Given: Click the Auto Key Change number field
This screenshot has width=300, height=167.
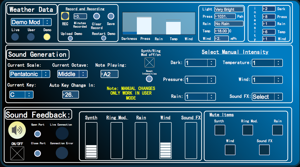Looking at the screenshot, I should tap(70, 95).
